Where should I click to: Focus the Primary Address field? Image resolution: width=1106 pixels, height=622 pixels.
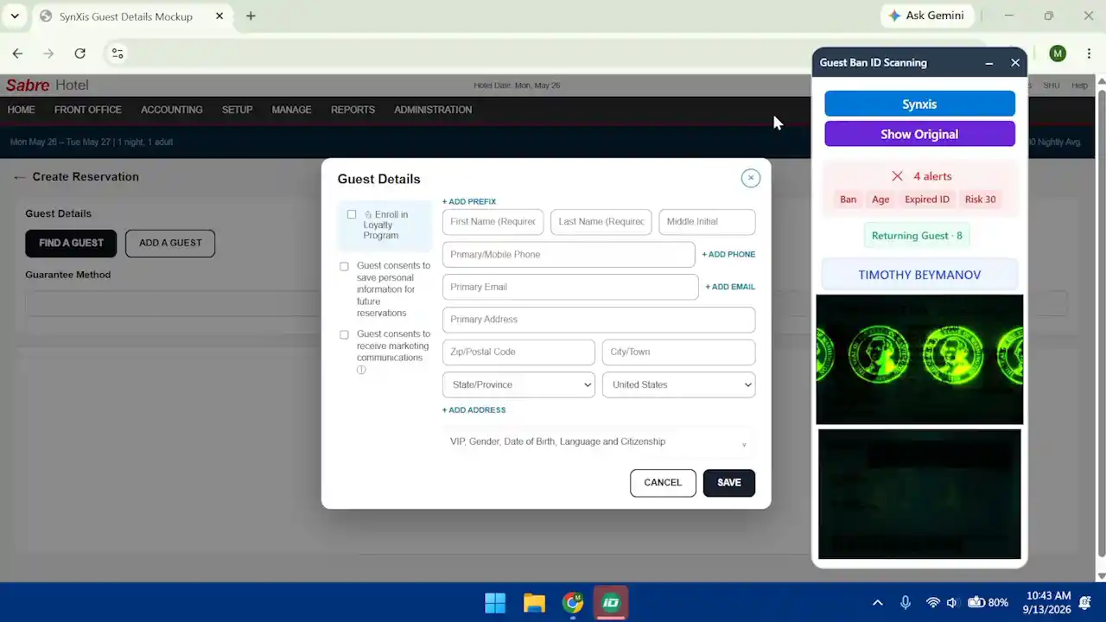(x=599, y=320)
